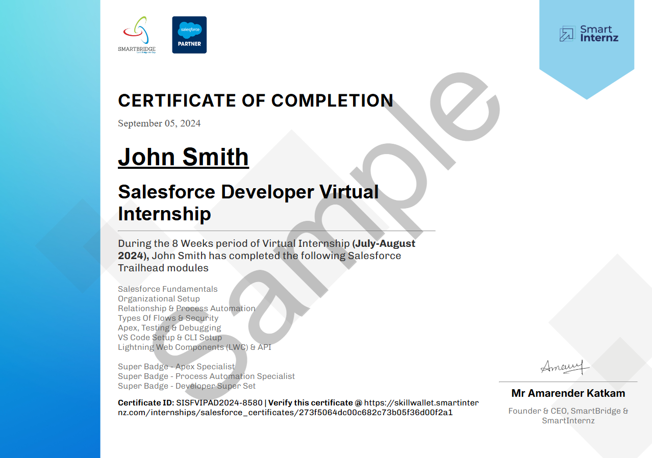Viewport: 652px width, 458px height.
Task: Click Super Badge - Developer Super Set
Action: [187, 386]
